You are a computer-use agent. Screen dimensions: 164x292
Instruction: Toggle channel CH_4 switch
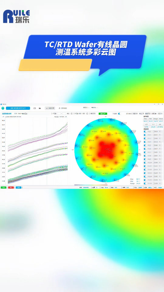(x=145, y=142)
